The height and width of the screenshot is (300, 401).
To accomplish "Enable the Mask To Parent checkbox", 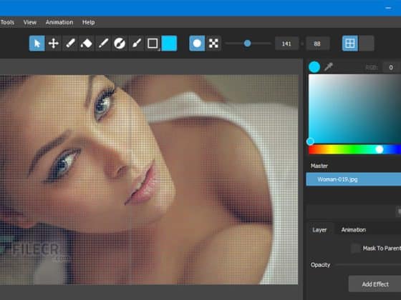I will (355, 249).
